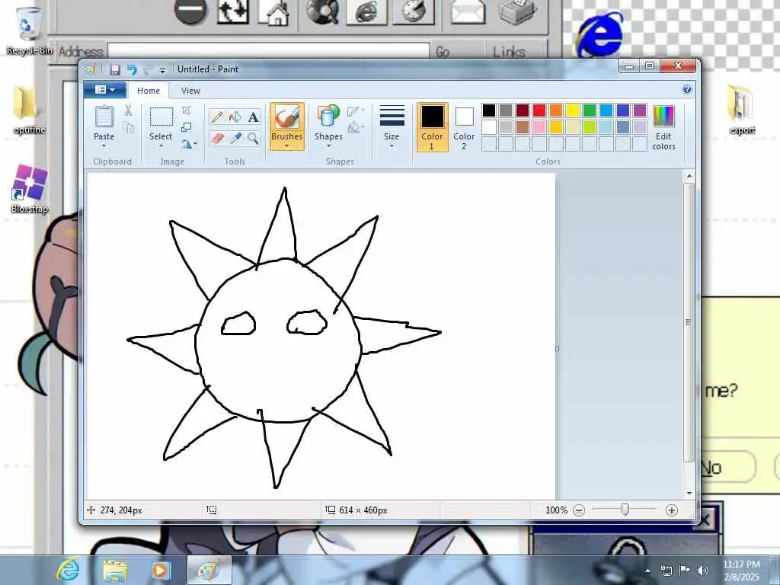Click the Edit colors button
Viewport: 780px width, 585px height.
[x=663, y=127]
